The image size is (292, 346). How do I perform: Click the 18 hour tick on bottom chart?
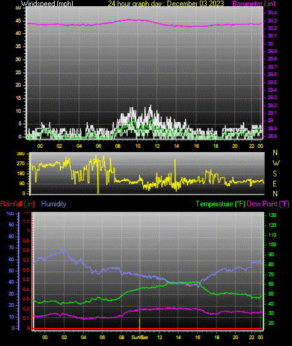pyautogui.click(x=217, y=337)
